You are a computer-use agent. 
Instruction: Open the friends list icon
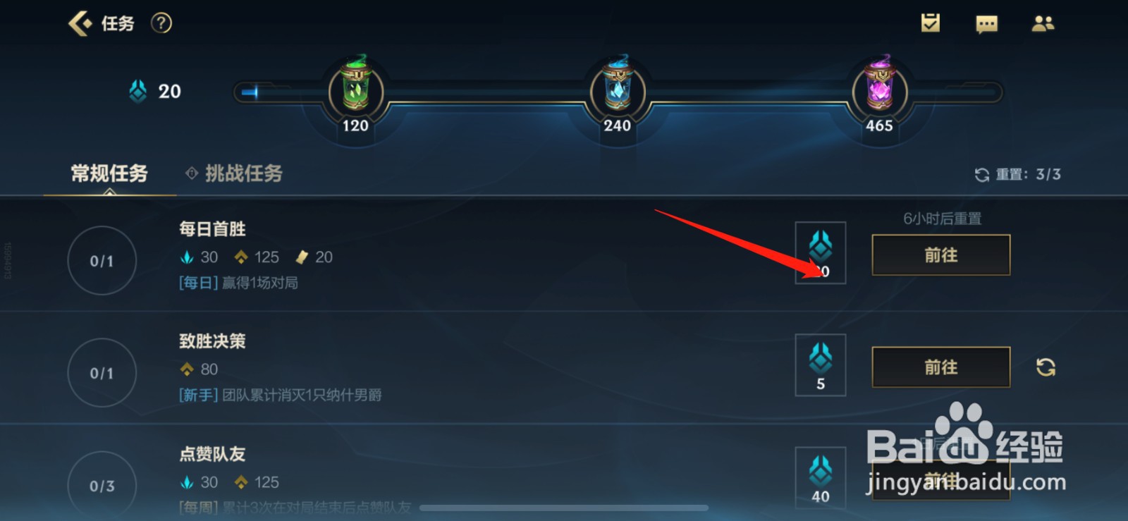[x=1043, y=24]
